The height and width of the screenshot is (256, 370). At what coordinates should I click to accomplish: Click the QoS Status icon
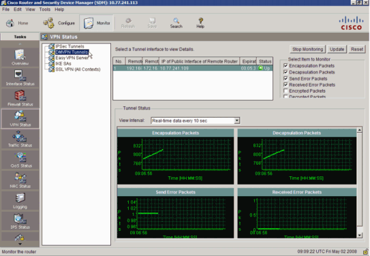[20, 160]
